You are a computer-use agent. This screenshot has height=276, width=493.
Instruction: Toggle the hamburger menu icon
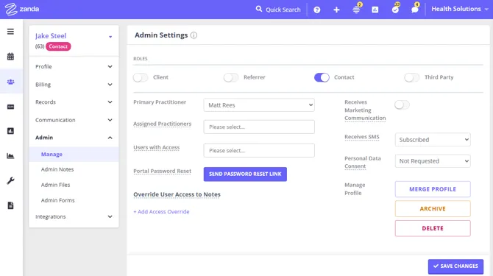click(11, 32)
